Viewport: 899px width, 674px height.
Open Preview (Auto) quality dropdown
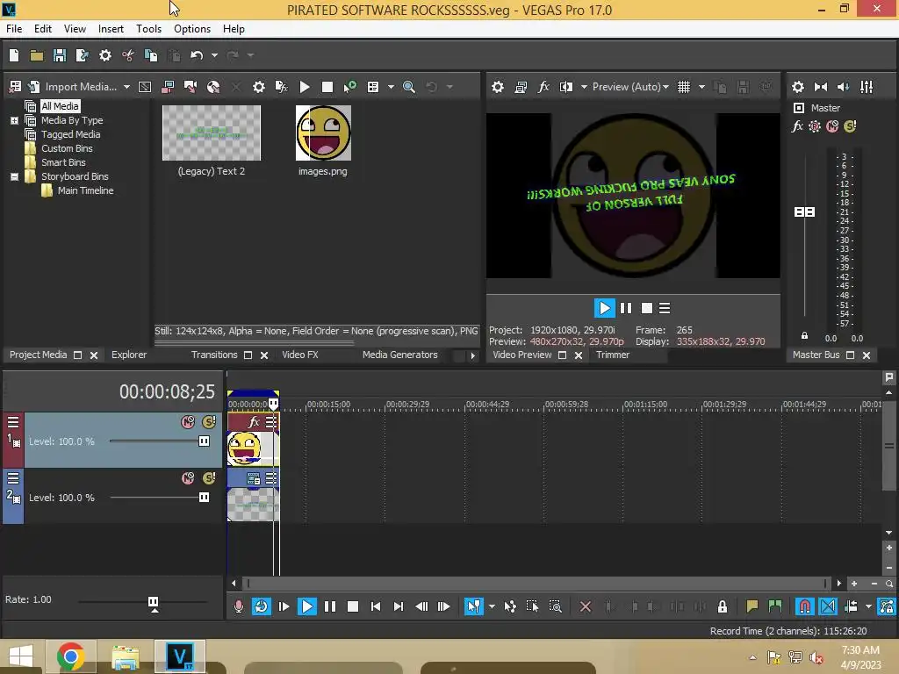click(630, 87)
